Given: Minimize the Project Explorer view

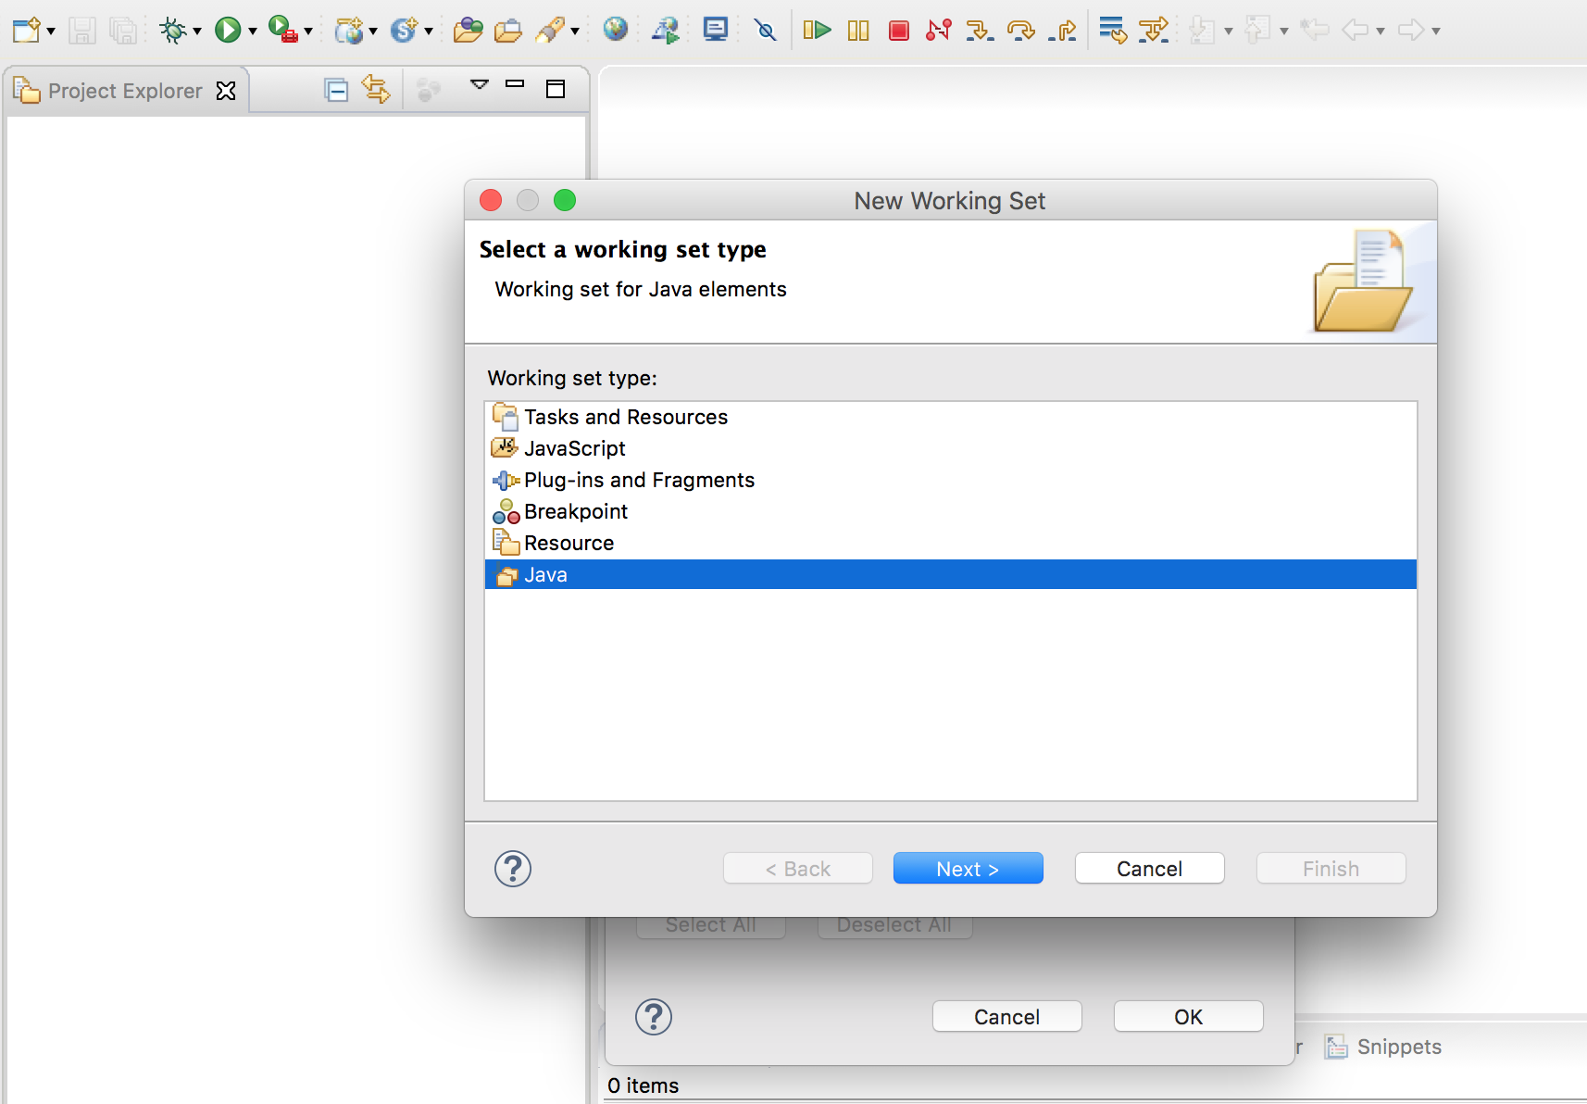Looking at the screenshot, I should pyautogui.click(x=515, y=84).
